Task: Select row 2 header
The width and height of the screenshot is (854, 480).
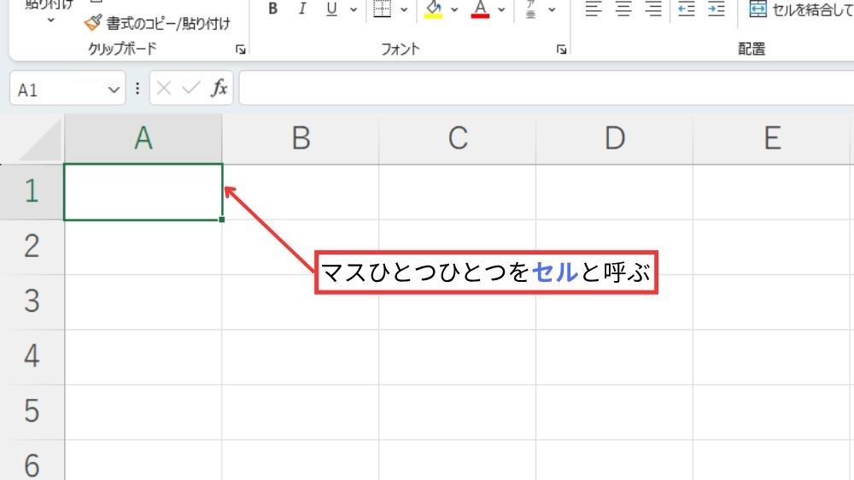Action: coord(32,247)
